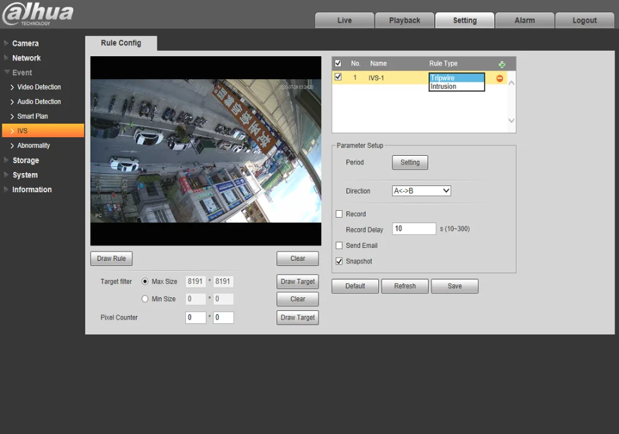Viewport: 619px width, 434px height.
Task: Enable the Send Email checkbox
Action: tap(339, 245)
